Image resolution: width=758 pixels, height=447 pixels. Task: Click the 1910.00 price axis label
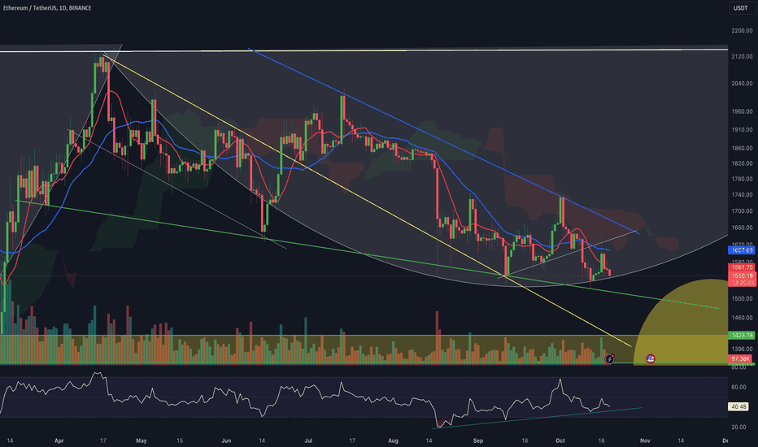click(742, 130)
